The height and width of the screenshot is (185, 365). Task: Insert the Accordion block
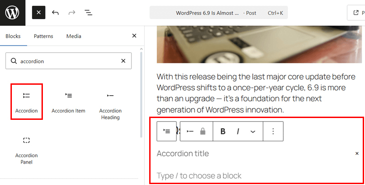[x=26, y=102]
